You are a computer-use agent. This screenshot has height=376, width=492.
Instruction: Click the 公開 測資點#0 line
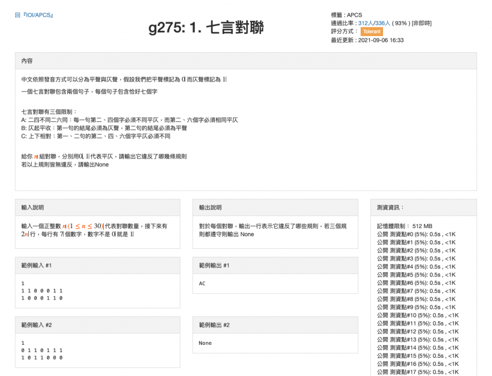tap(416, 234)
